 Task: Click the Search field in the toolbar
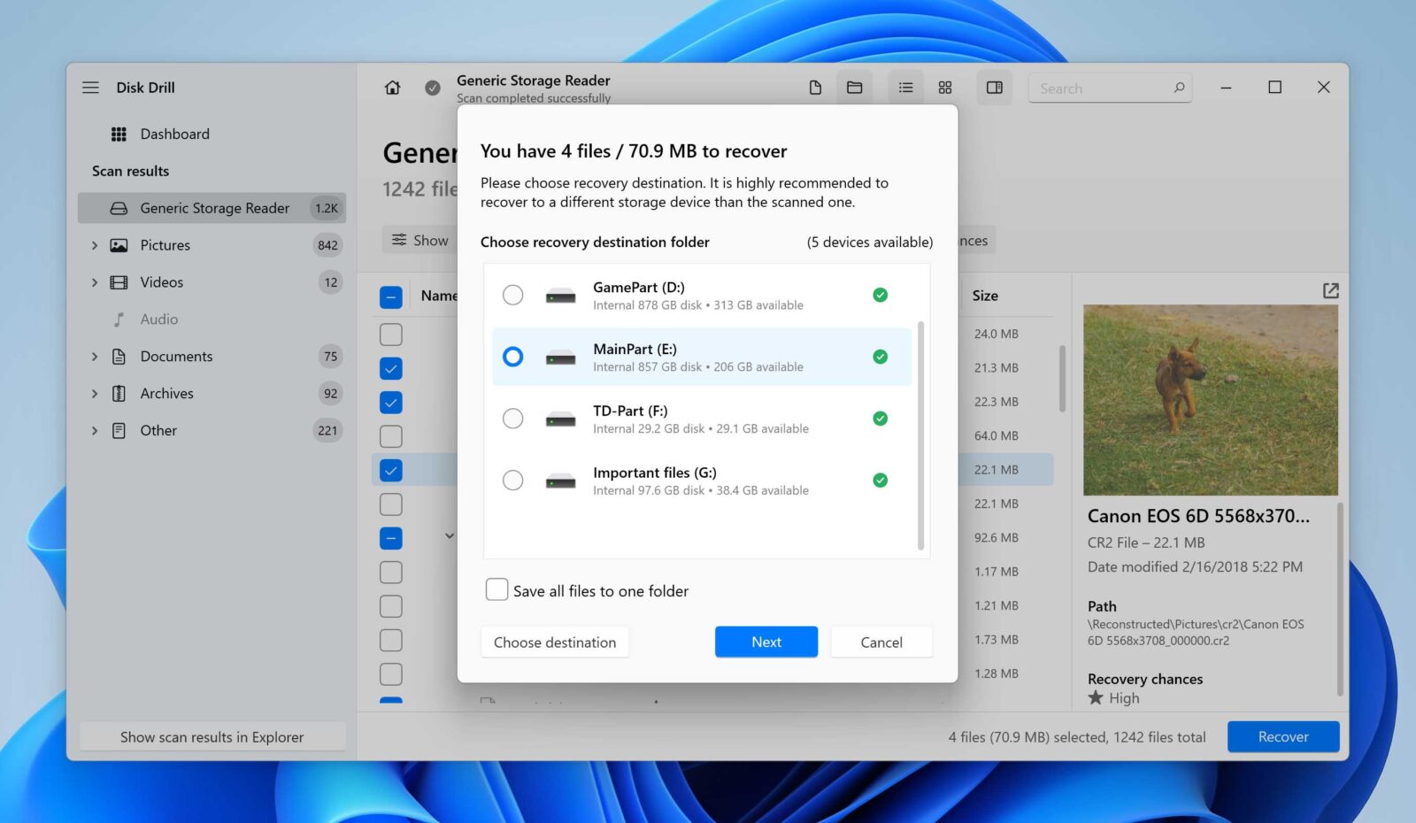pos(1109,88)
